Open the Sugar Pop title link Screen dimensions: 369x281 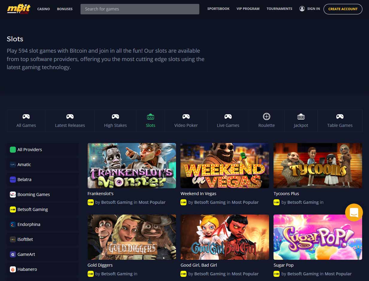pyautogui.click(x=284, y=265)
